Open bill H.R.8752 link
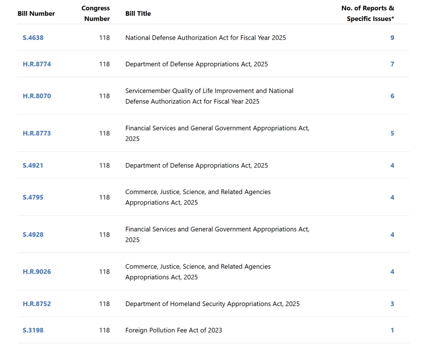The width and height of the screenshot is (422, 356). pyautogui.click(x=37, y=304)
